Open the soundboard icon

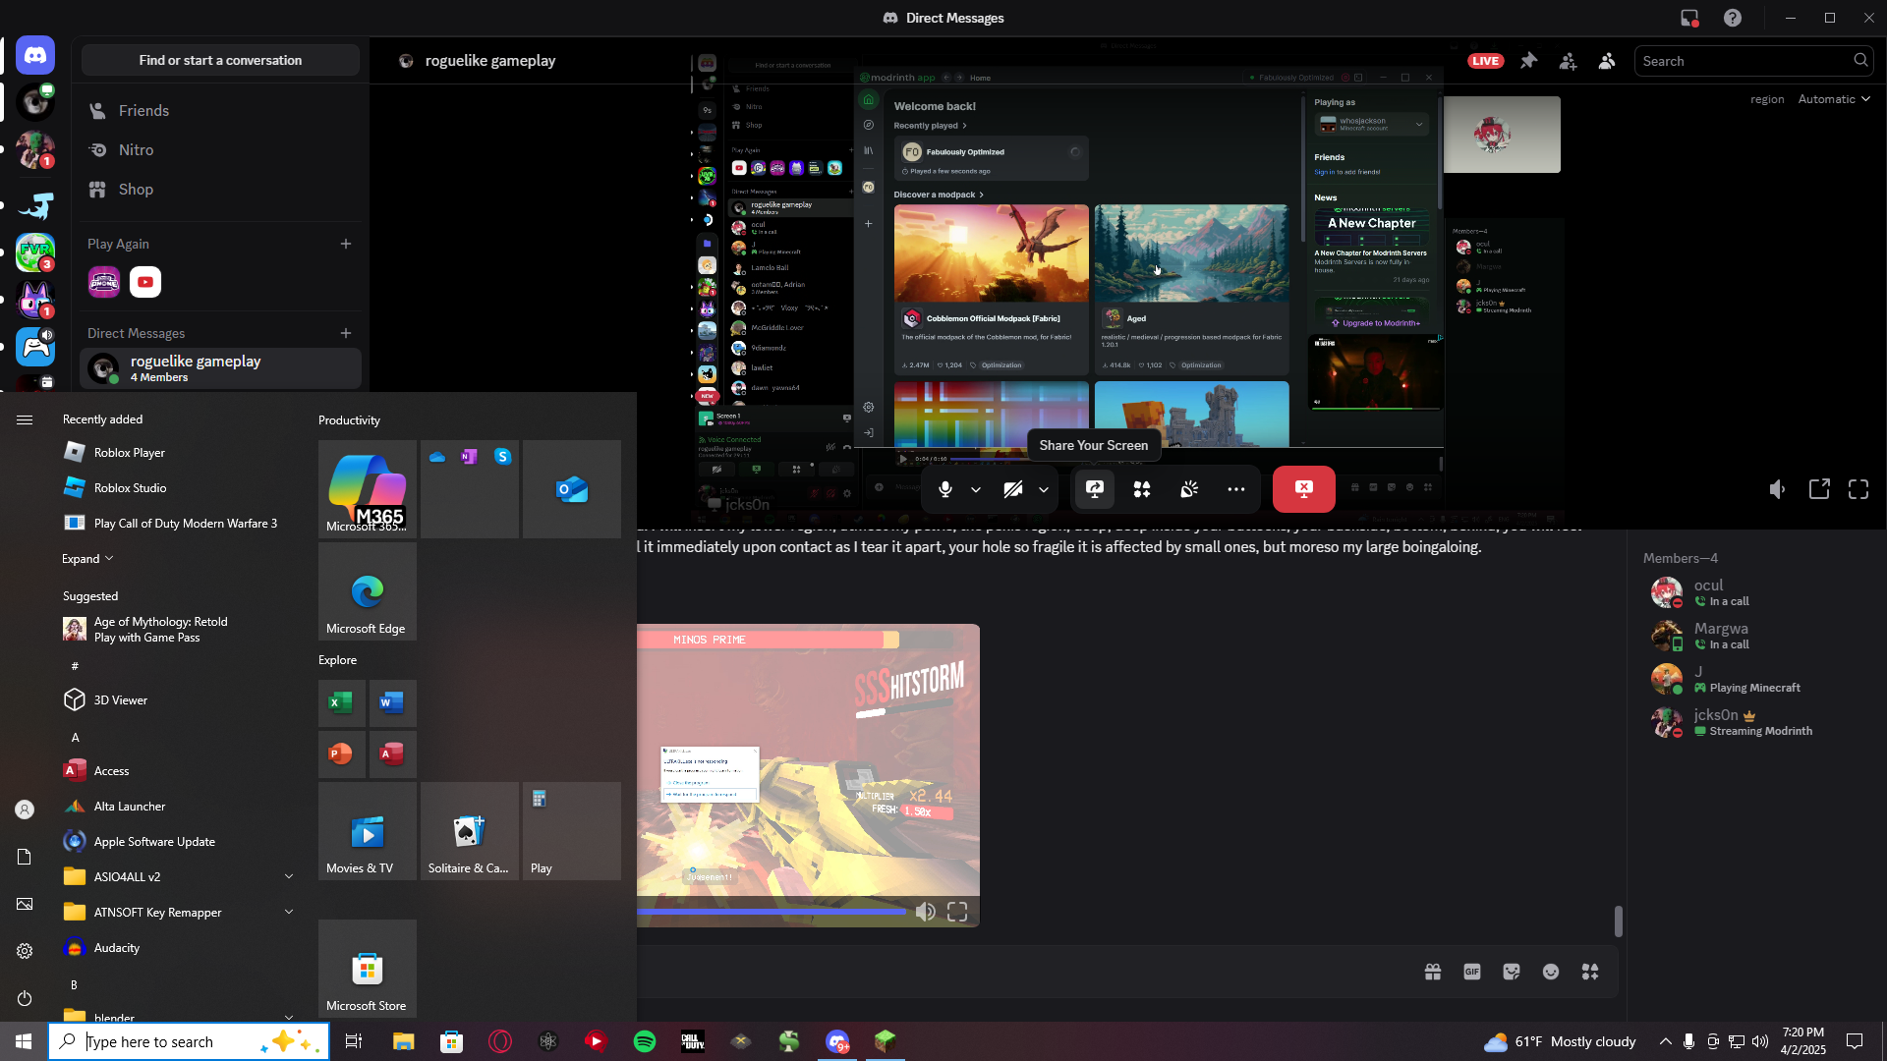1189,489
